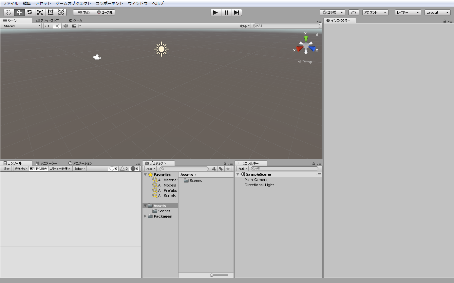Select Main Camera in the hierarchy
This screenshot has height=283, width=454.
[x=256, y=180]
